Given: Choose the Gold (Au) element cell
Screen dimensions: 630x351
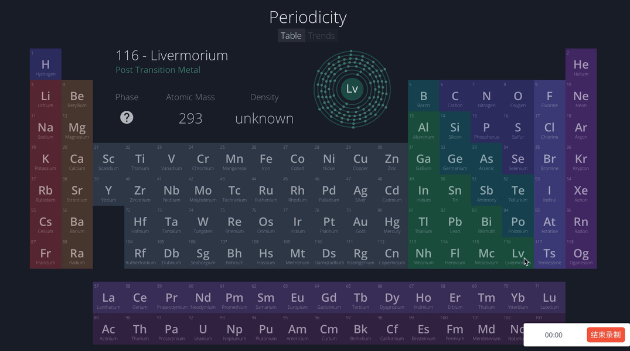Looking at the screenshot, I should pos(360,222).
